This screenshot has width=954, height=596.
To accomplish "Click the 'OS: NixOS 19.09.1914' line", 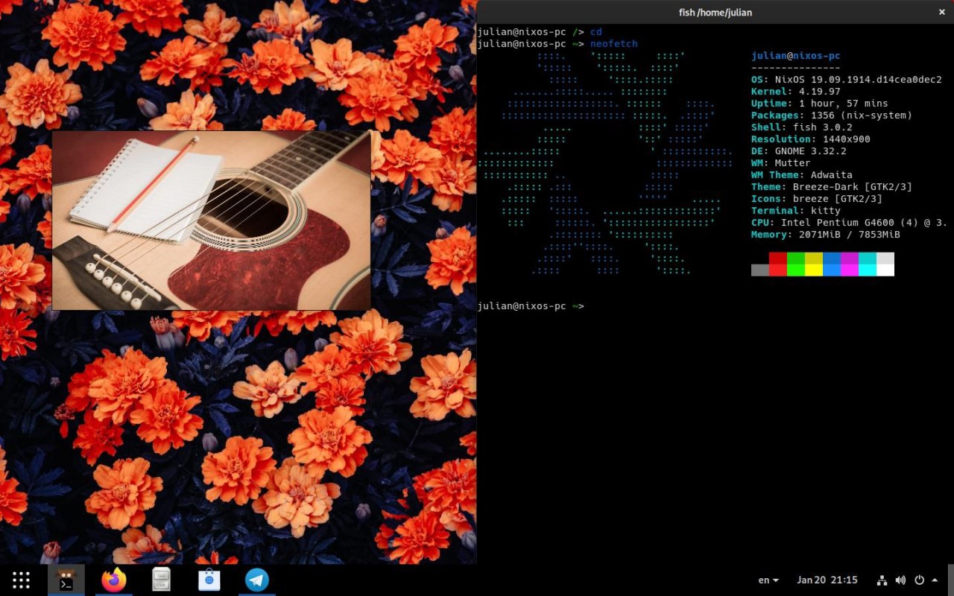I will click(x=847, y=80).
